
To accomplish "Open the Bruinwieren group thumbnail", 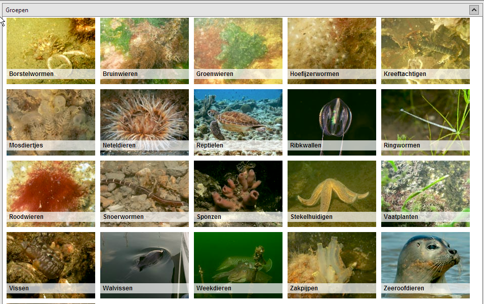I will point(144,51).
